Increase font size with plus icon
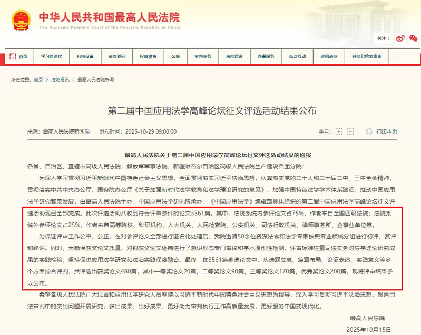This screenshot has height=335, width=421. [339, 131]
